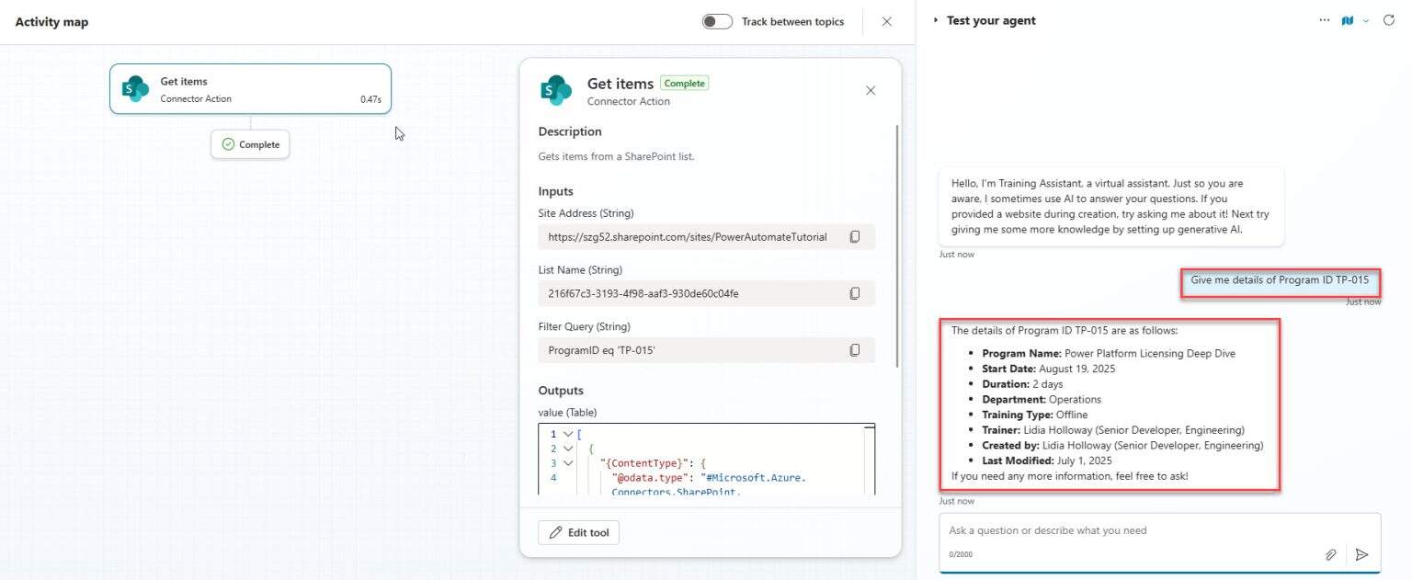Copy the Site Address input value

[854, 237]
